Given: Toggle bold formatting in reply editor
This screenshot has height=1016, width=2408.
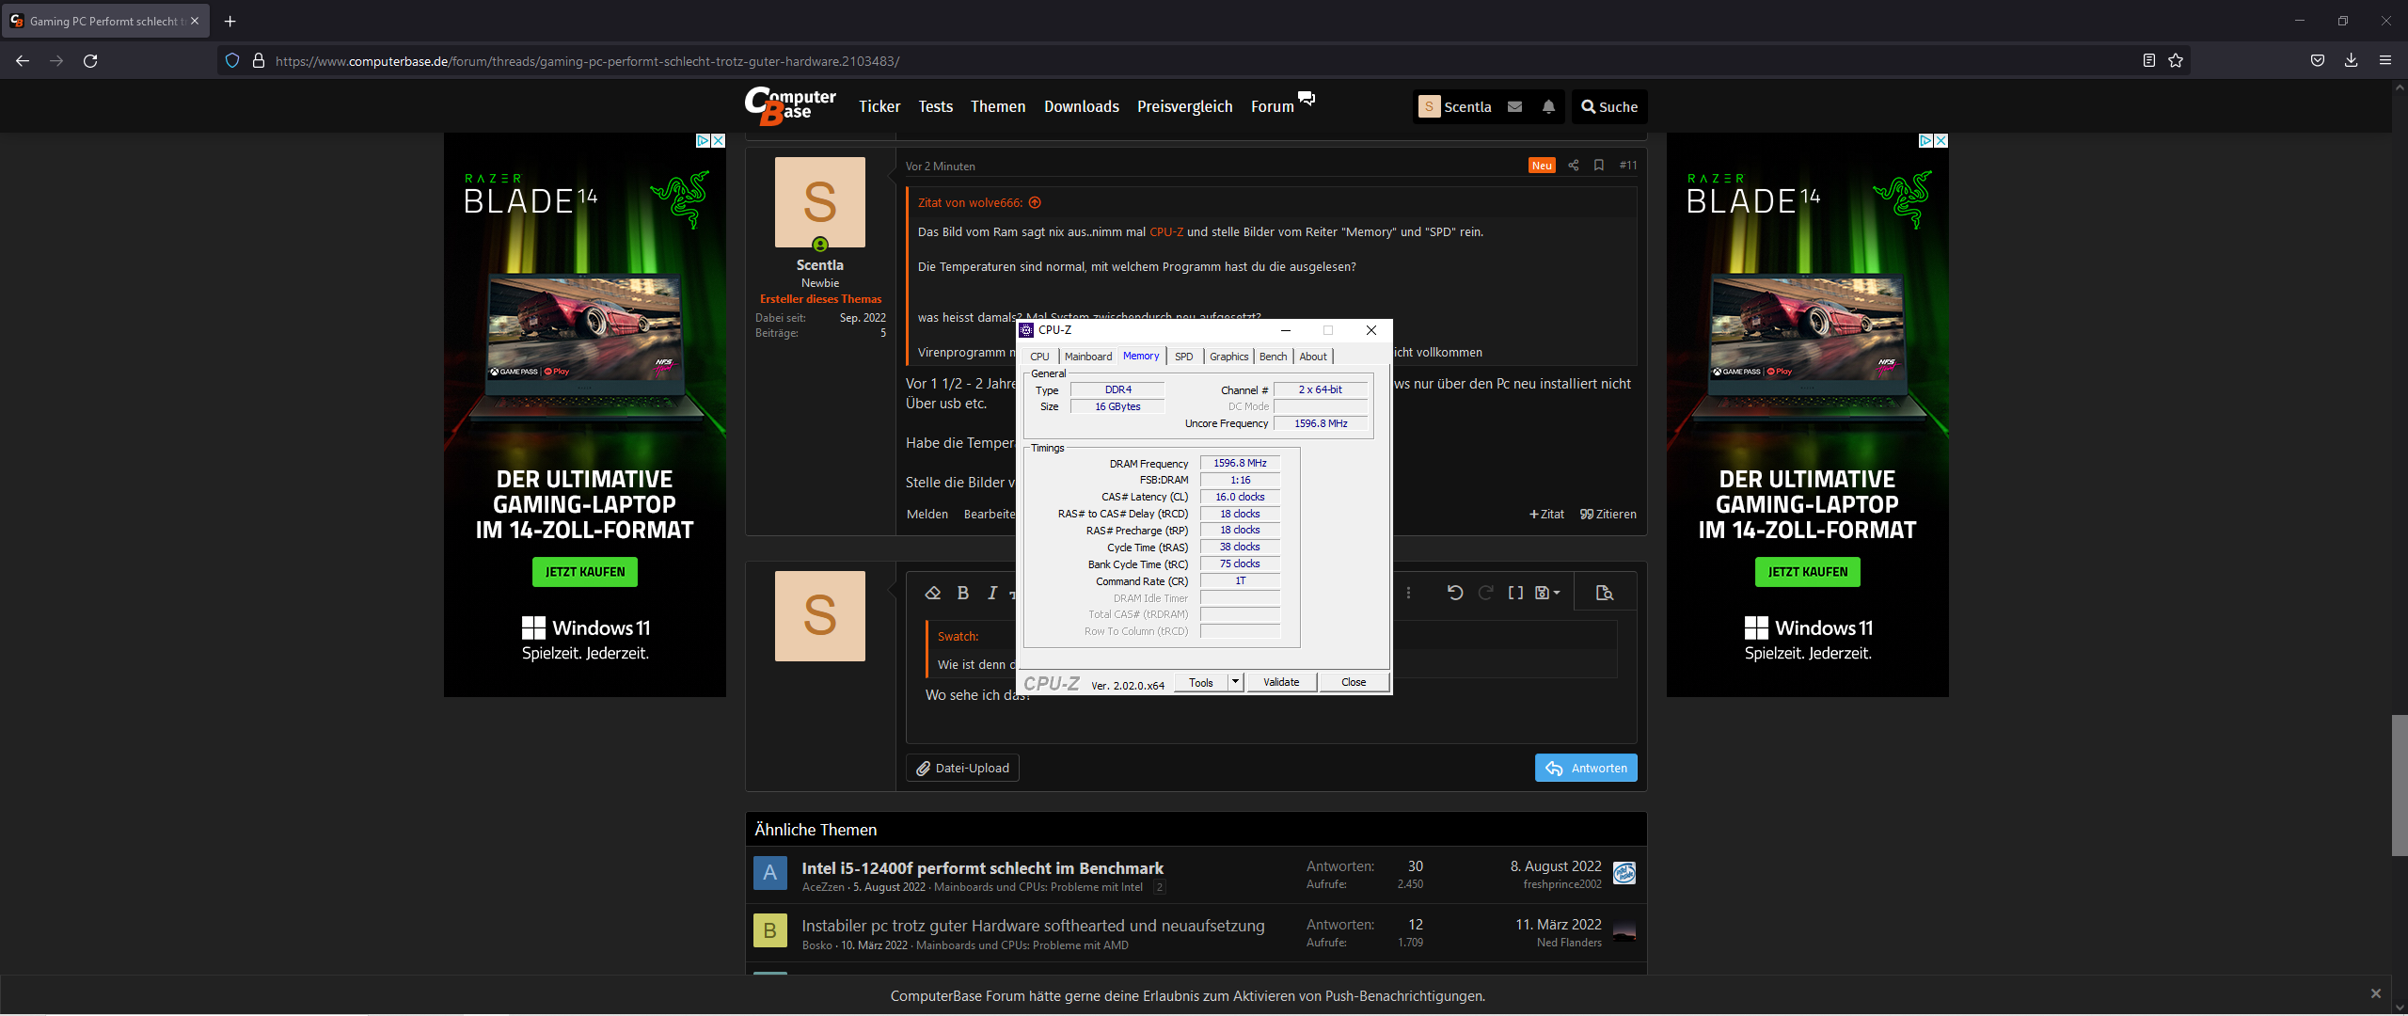Looking at the screenshot, I should coord(962,593).
